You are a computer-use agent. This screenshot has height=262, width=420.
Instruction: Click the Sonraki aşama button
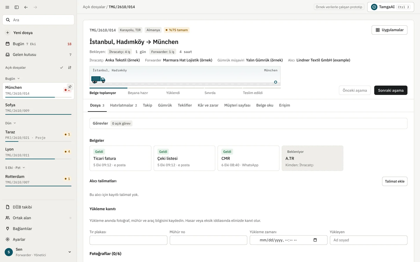click(391, 90)
